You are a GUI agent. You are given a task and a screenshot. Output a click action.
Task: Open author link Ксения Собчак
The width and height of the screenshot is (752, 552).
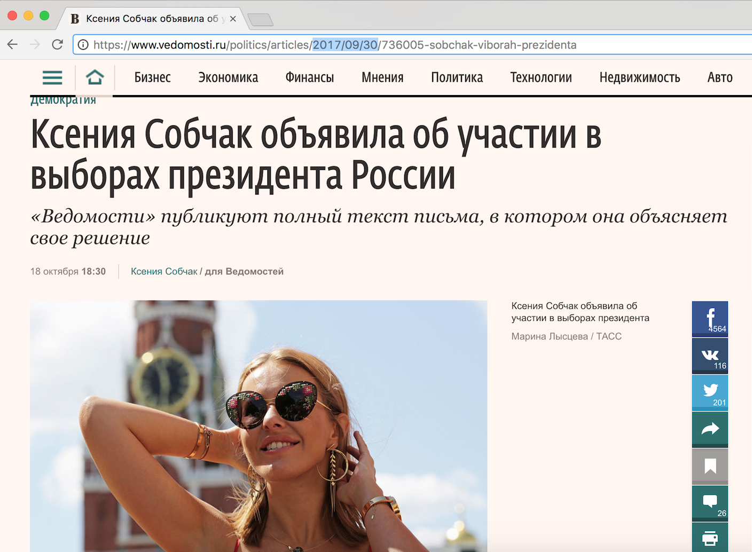pos(164,272)
